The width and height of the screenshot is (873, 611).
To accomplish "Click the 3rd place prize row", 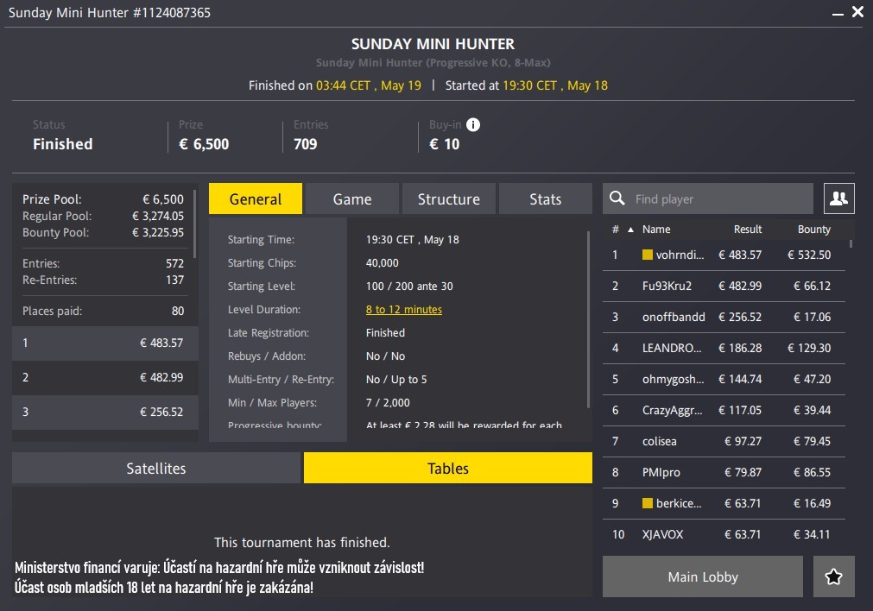I will (x=104, y=412).
